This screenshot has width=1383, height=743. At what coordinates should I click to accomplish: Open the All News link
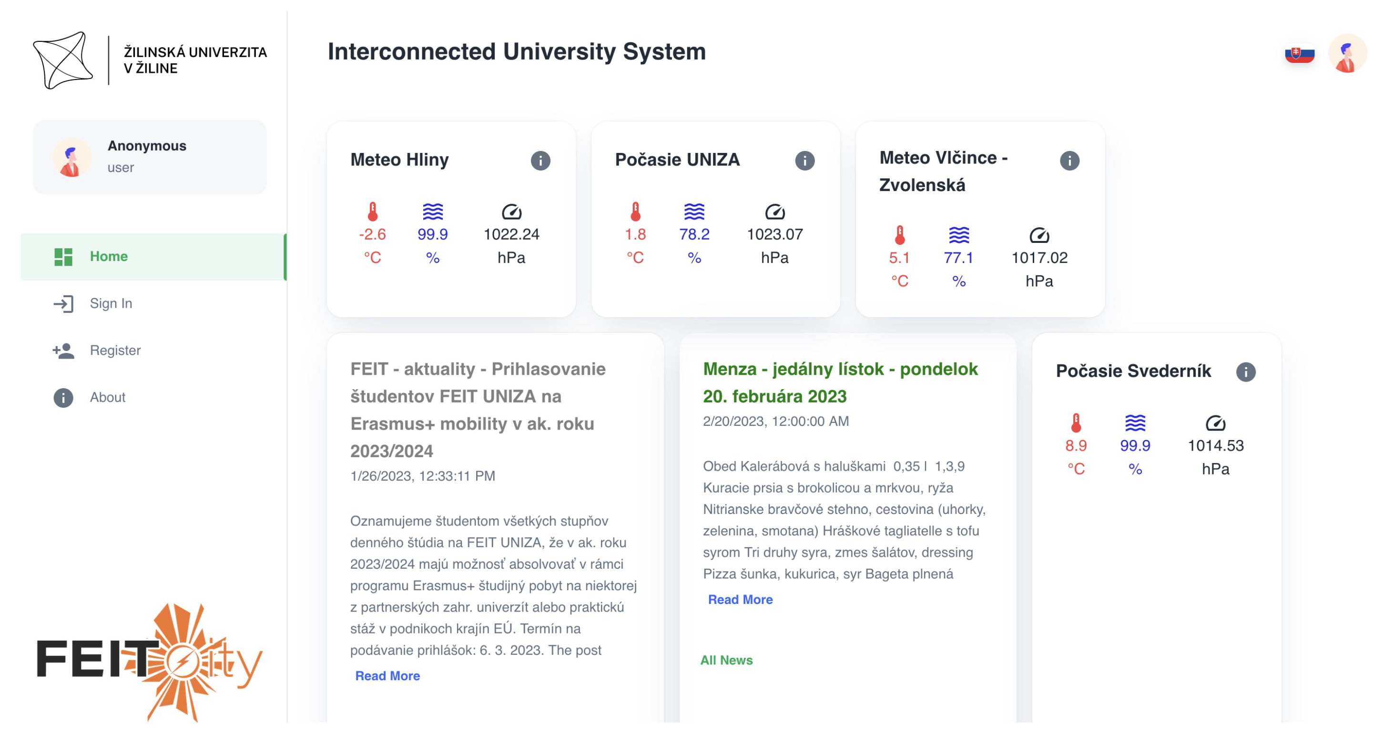point(726,661)
